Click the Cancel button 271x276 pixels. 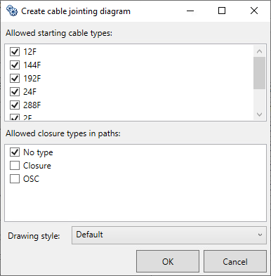[235, 261]
